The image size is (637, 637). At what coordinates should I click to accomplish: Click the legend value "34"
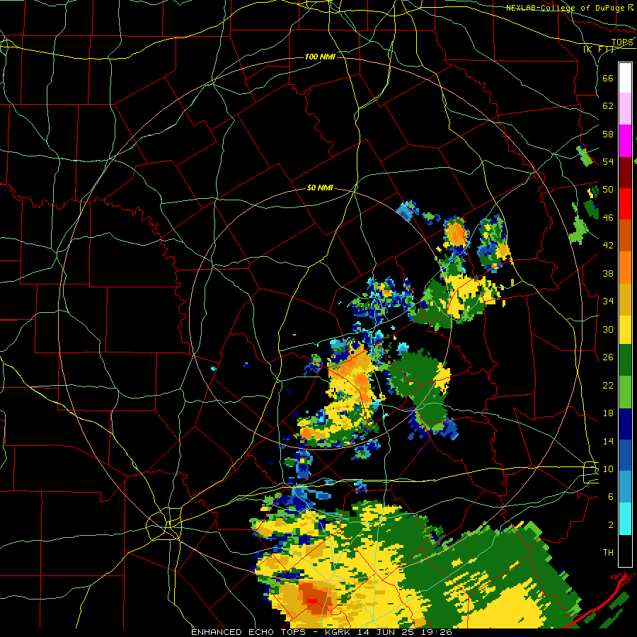point(608,301)
